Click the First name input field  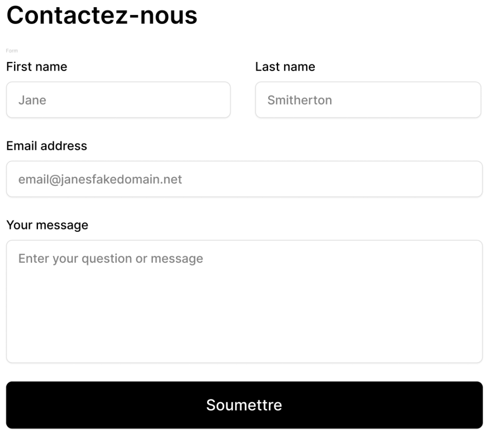point(118,100)
